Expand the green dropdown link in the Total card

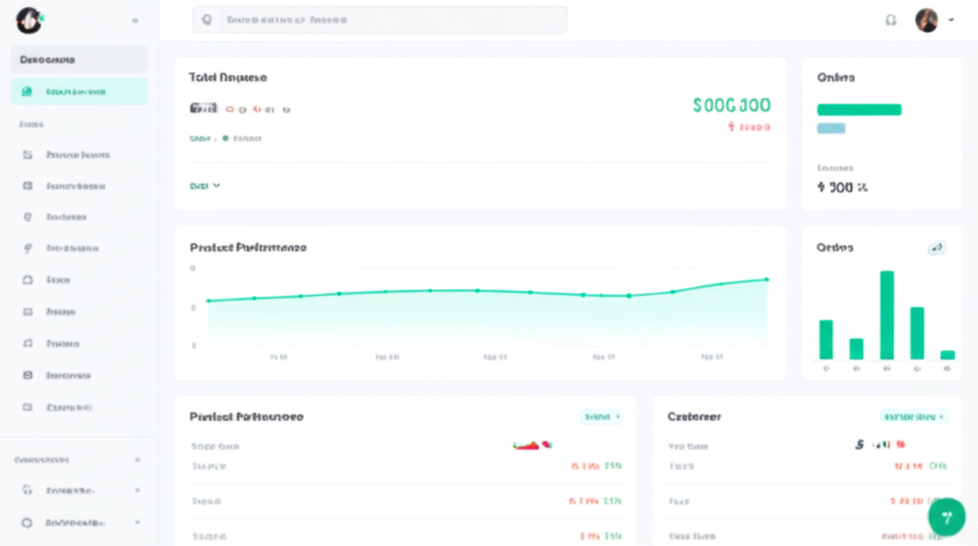(x=204, y=186)
